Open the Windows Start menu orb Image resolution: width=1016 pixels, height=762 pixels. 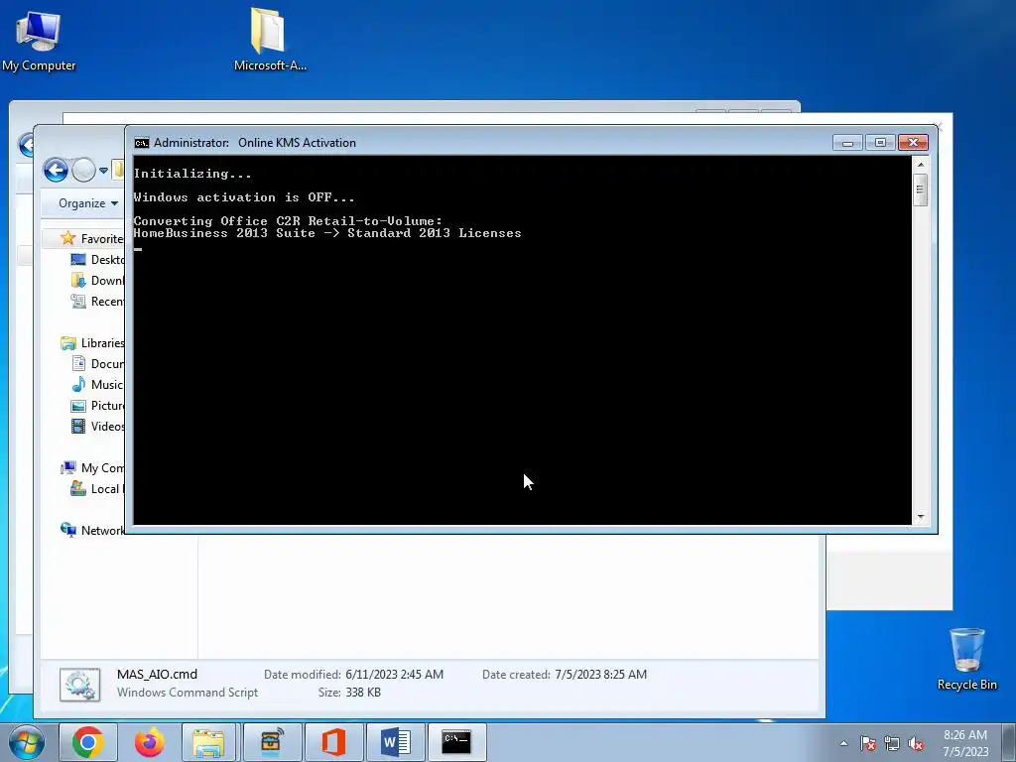[26, 742]
